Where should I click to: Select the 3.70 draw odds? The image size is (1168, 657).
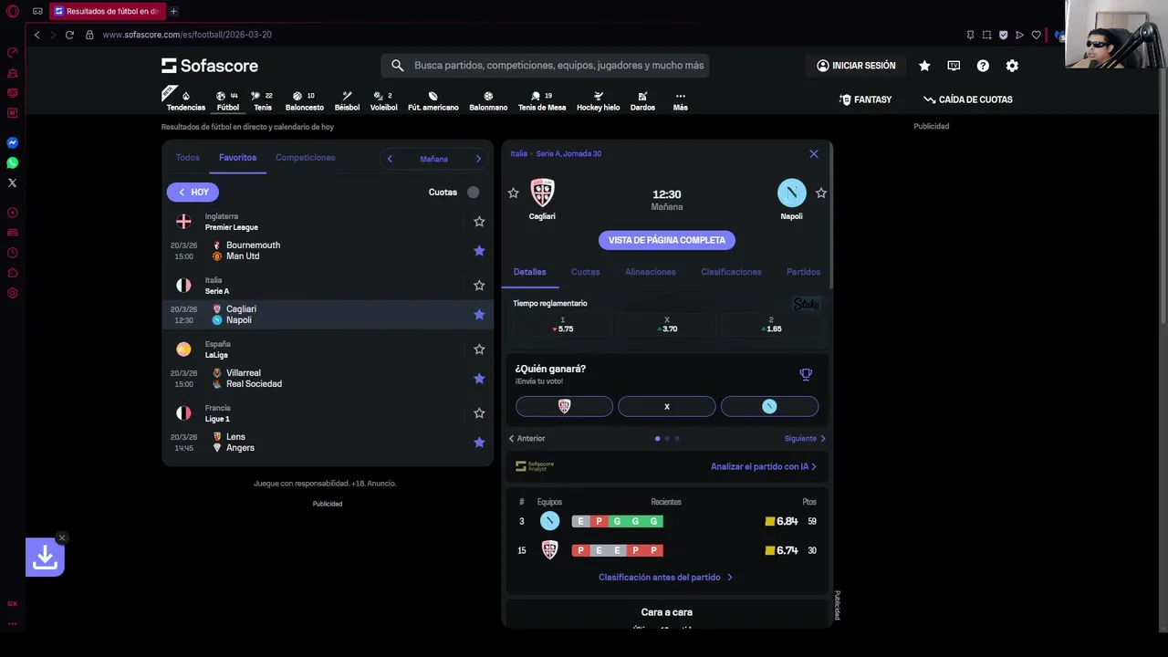tap(667, 325)
